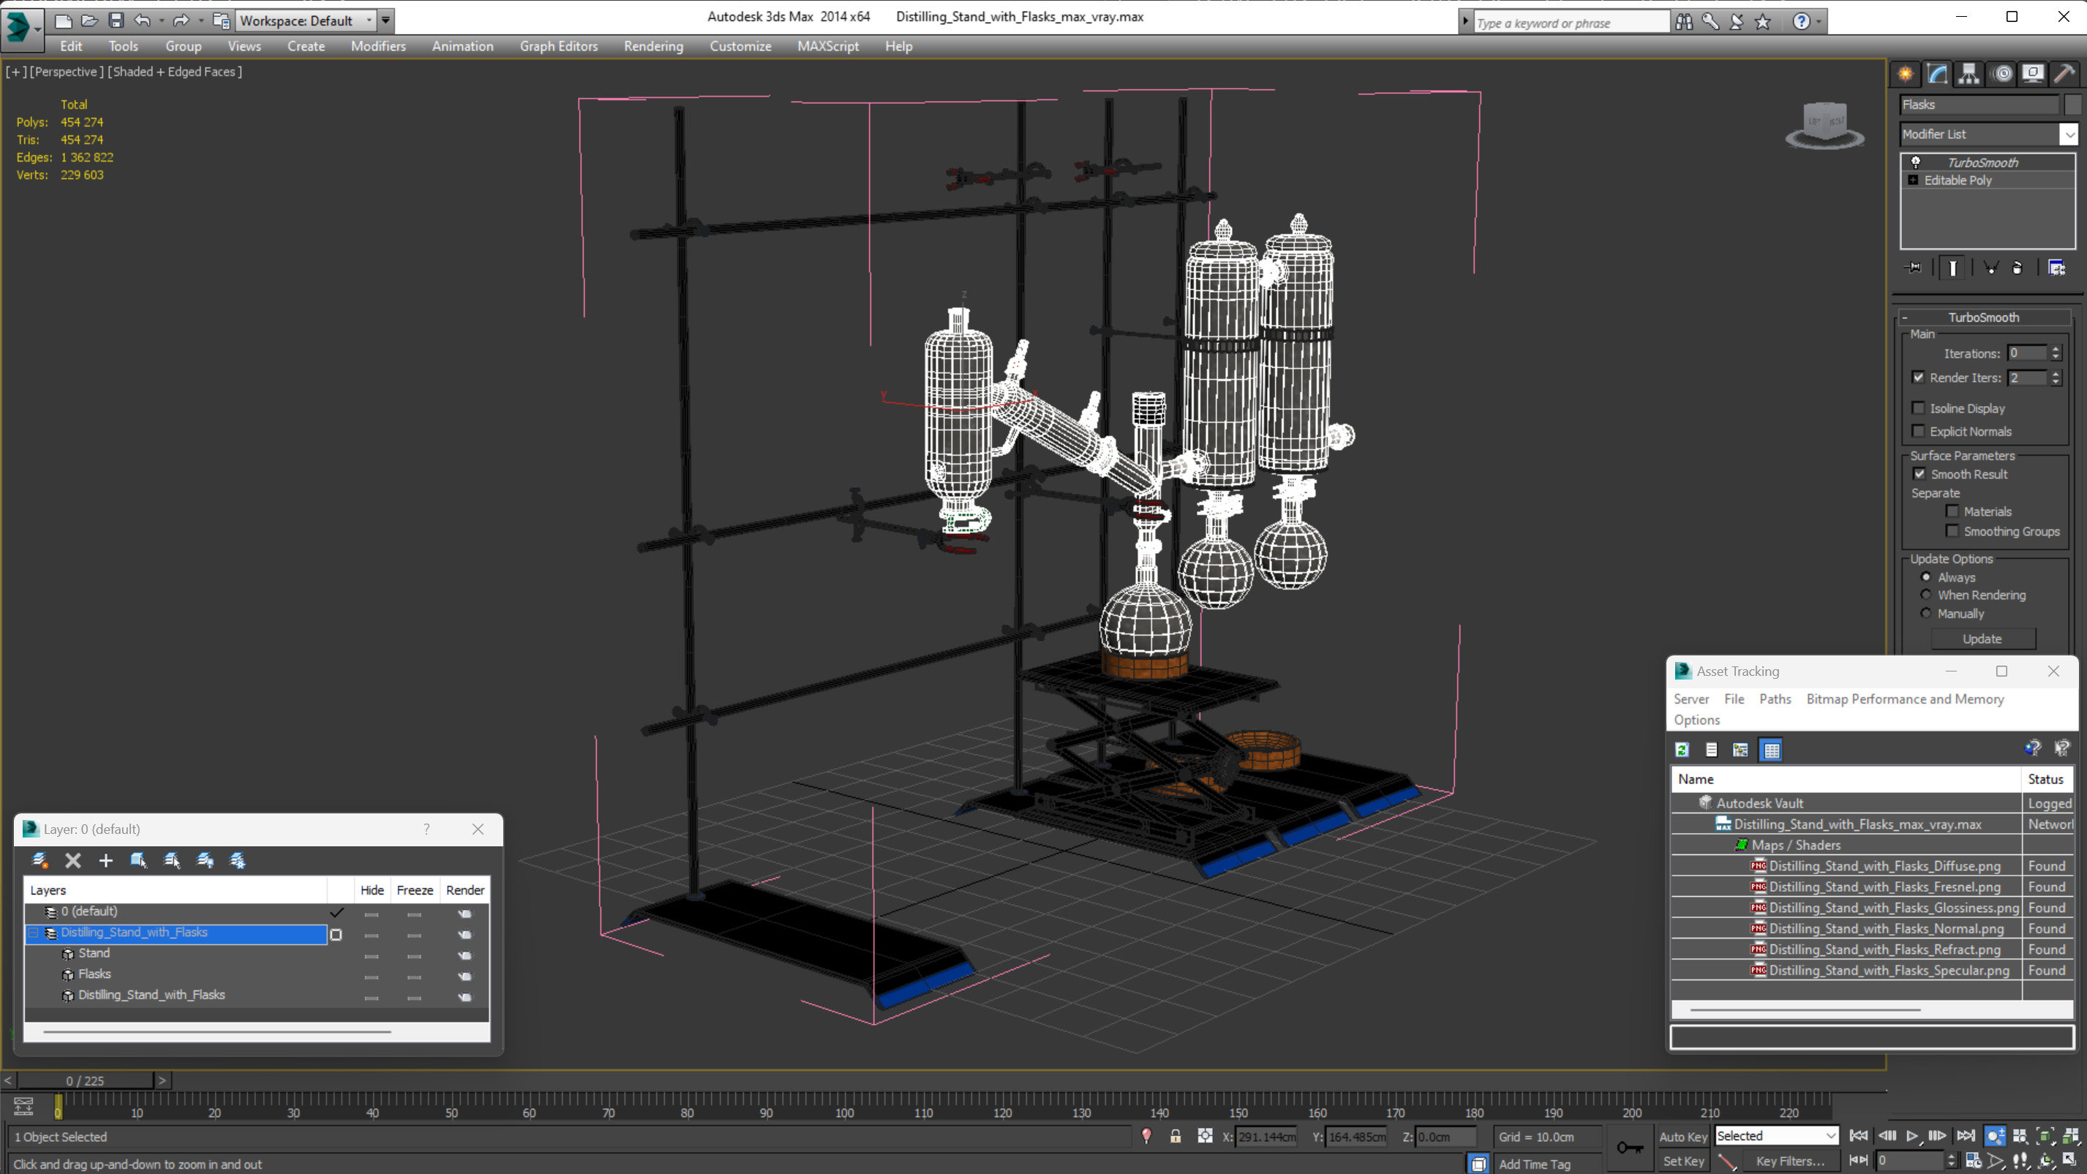Click the Save File toolbar icon
Screen dimensions: 2087x1174
[116, 20]
